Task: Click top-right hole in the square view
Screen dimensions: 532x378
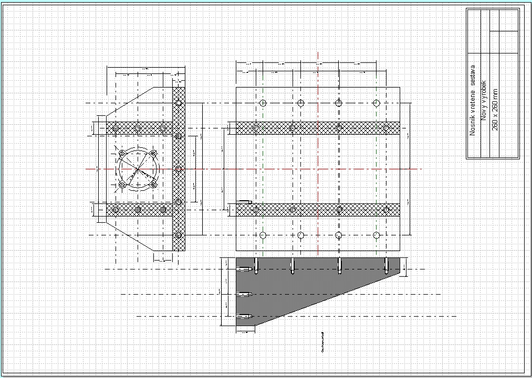Action: (x=376, y=103)
